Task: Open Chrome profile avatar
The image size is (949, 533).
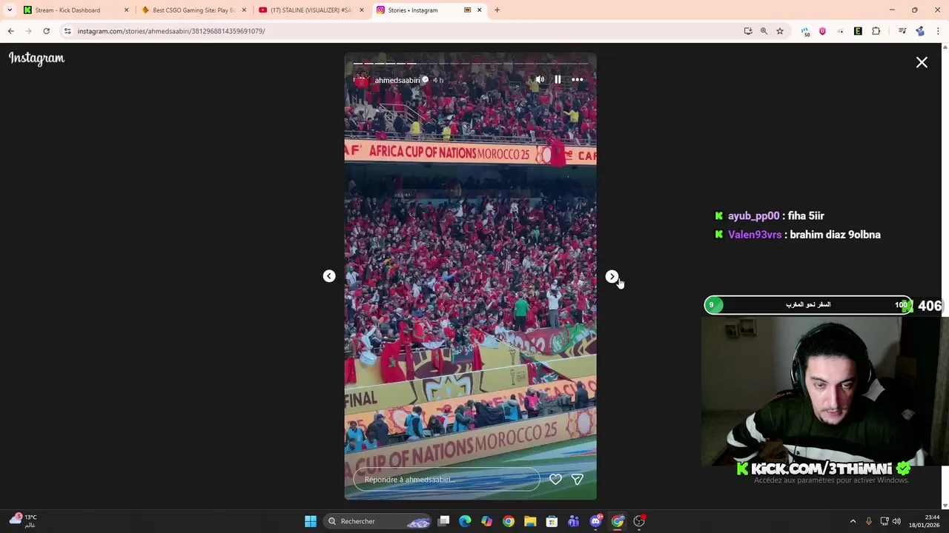Action: click(x=920, y=31)
